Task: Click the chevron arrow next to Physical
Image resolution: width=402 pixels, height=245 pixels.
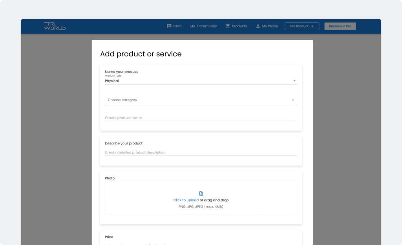Action: coord(294,80)
